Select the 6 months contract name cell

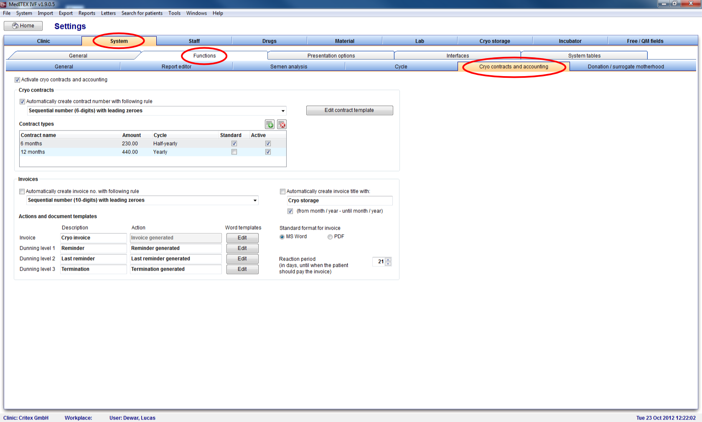tap(70, 144)
